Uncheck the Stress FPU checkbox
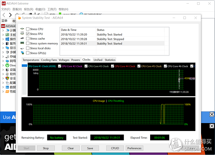The height and width of the screenshot is (155, 215). (x=28, y=34)
